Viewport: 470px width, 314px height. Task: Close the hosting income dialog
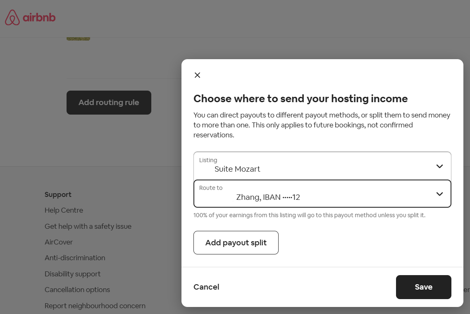[x=197, y=75]
